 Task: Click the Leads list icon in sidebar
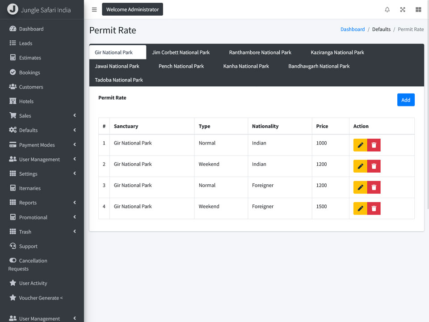(13, 43)
